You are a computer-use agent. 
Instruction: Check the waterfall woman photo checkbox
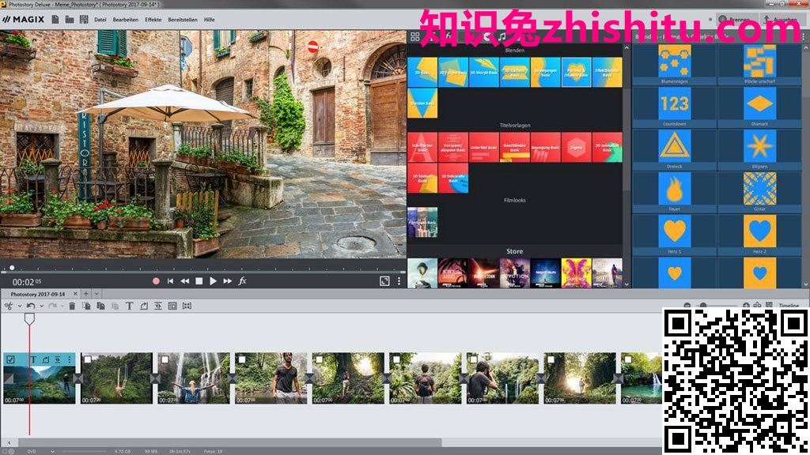point(165,359)
